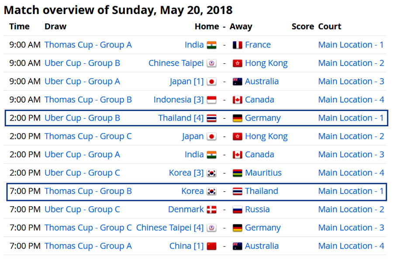Click the Mauritius flag icon
This screenshot has height=259, width=393.
pyautogui.click(x=238, y=173)
